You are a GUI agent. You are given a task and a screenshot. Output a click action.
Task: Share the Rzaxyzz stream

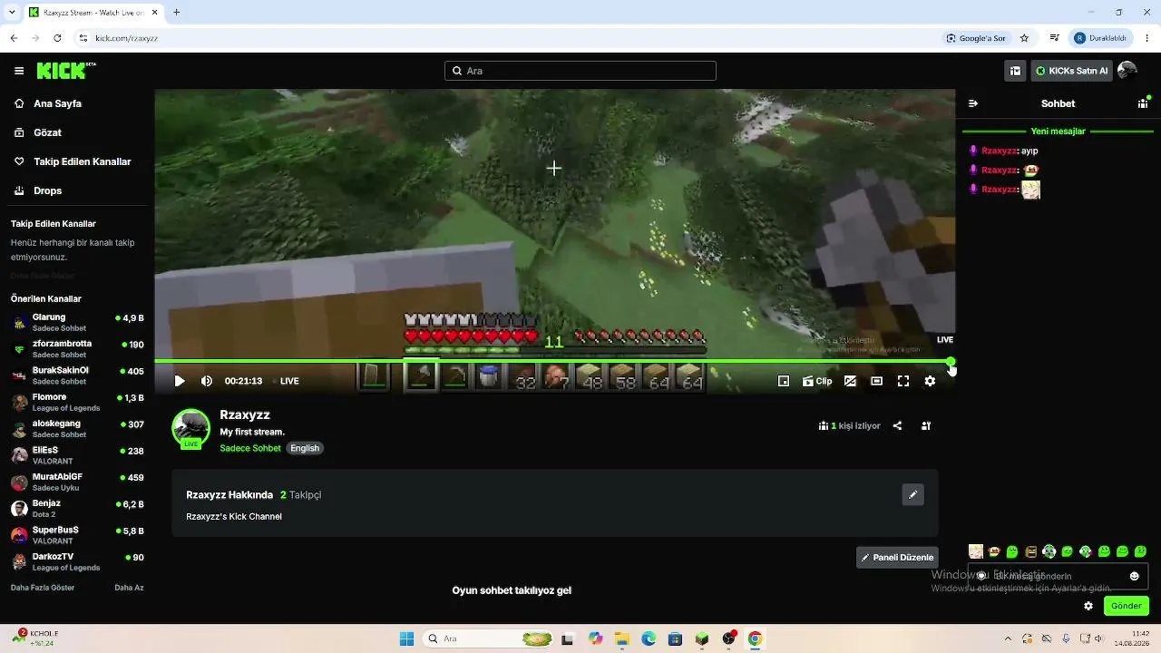(897, 425)
